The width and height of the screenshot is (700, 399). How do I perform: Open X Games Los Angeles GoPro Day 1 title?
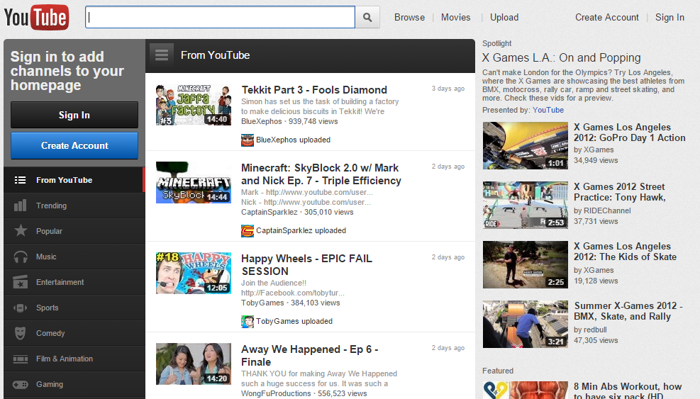click(x=630, y=133)
